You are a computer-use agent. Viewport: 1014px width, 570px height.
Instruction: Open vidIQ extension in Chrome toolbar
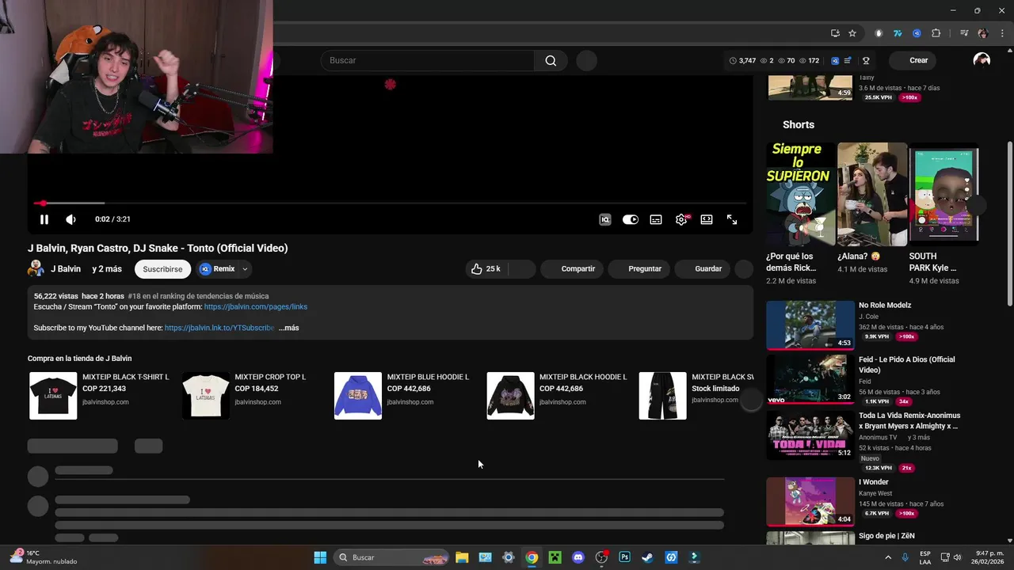[x=917, y=33]
